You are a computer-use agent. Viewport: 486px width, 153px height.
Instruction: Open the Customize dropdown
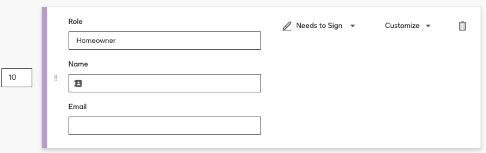pos(408,26)
